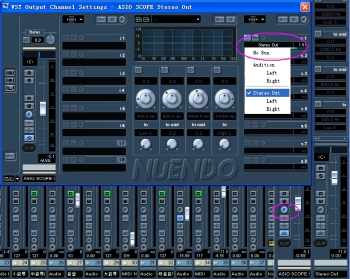Toggle send s1 pre-fader icon
This screenshot has width=350, height=279.
click(255, 38)
